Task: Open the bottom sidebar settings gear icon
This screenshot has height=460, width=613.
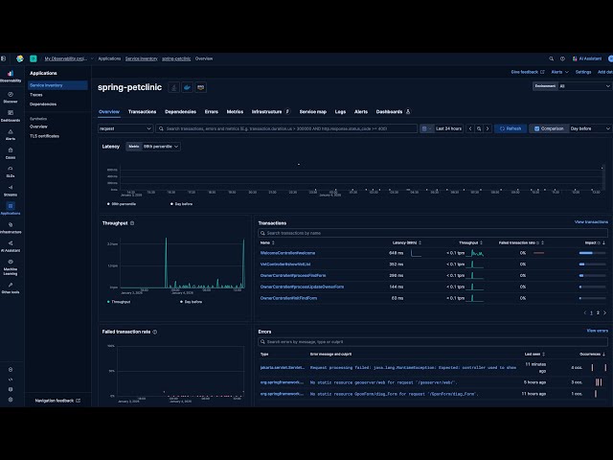Action: (11, 400)
